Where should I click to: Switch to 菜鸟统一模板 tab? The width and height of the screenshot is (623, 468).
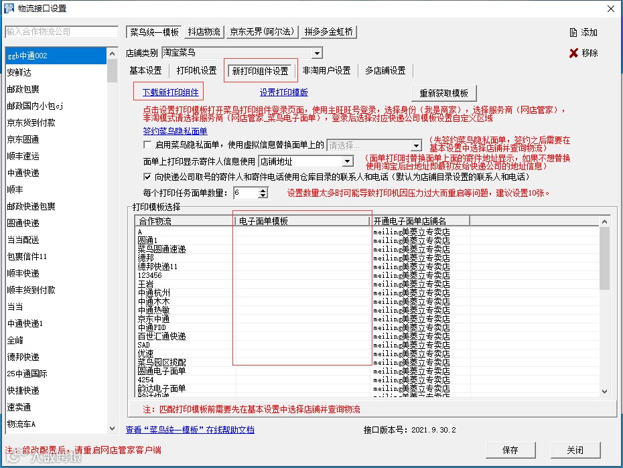[x=154, y=32]
